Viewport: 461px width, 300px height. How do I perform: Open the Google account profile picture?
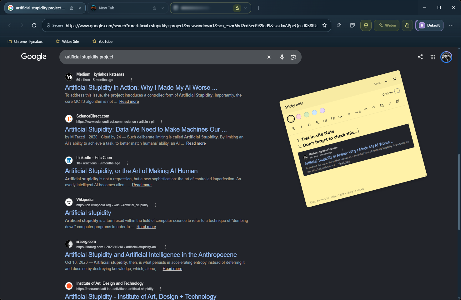pos(446,57)
